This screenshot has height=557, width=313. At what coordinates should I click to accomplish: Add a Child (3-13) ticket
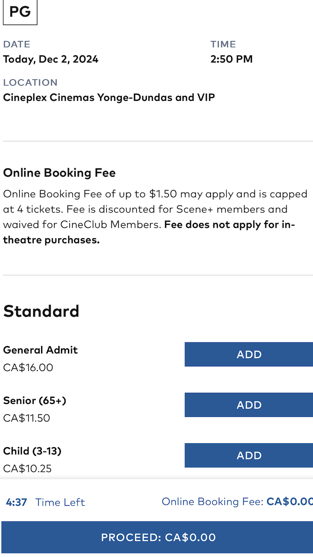point(249,455)
